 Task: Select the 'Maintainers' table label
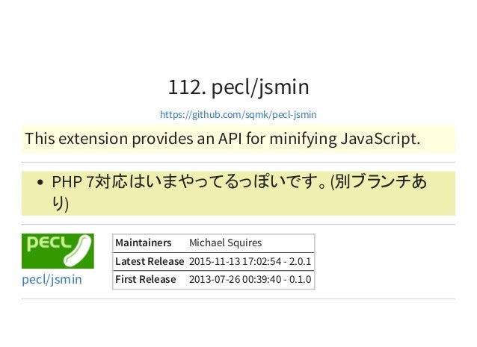pyautogui.click(x=144, y=243)
